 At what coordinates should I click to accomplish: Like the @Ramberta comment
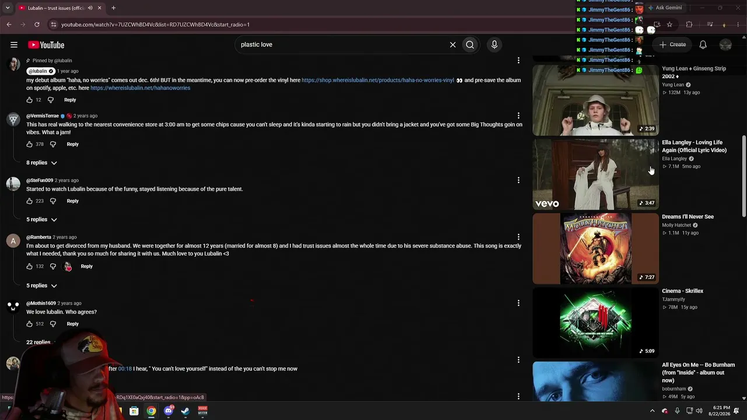point(30,266)
